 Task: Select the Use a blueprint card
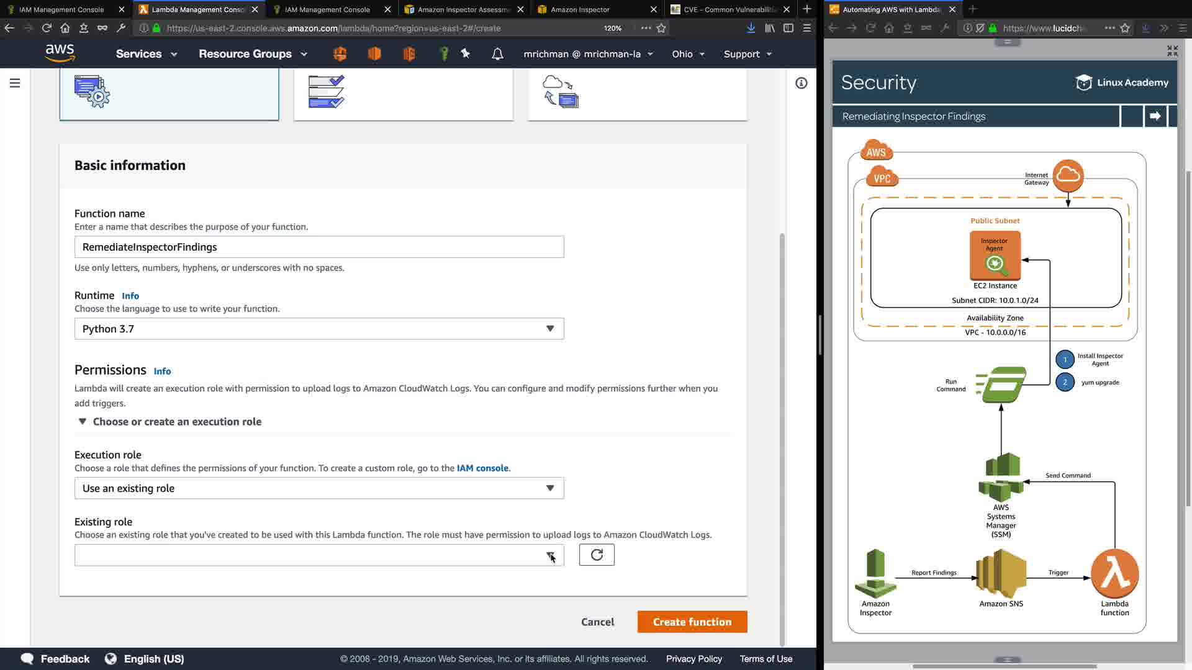[404, 93]
